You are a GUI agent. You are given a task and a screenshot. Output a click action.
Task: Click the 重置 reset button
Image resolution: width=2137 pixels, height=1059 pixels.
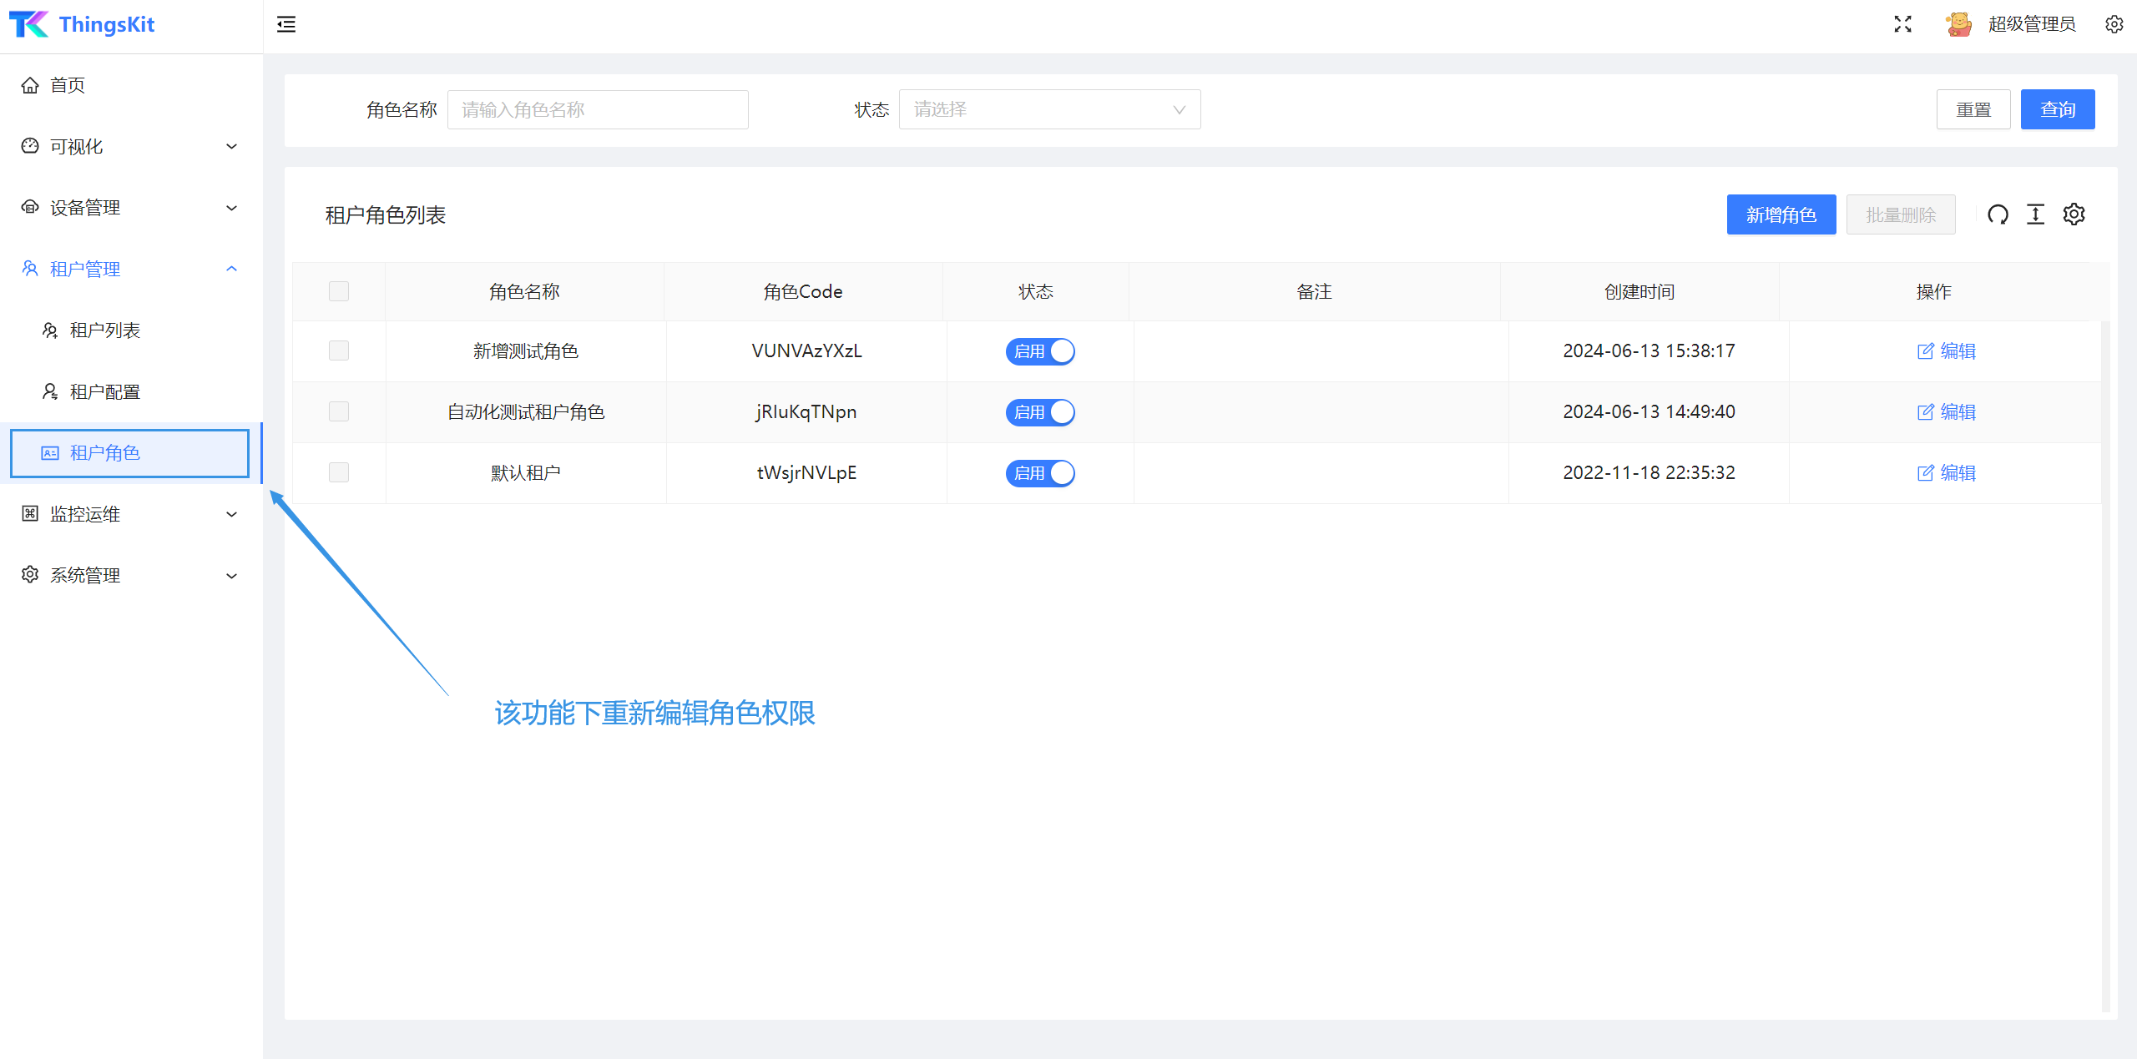(x=1973, y=109)
